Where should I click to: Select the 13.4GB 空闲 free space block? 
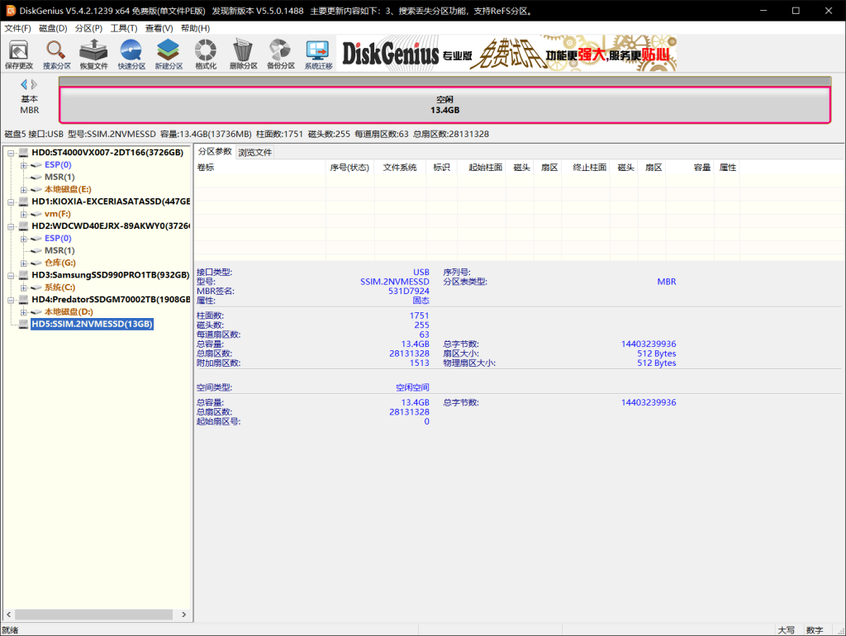point(444,105)
